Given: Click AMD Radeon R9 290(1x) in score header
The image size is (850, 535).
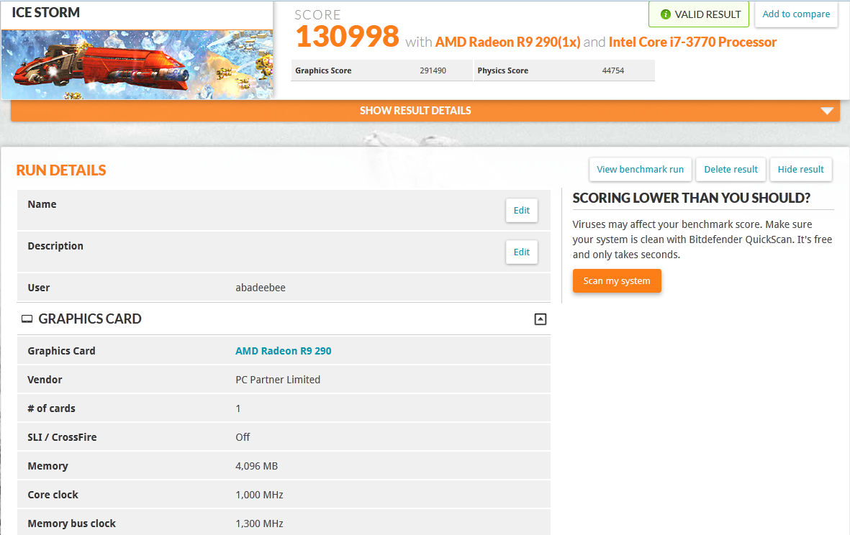Looking at the screenshot, I should point(508,42).
